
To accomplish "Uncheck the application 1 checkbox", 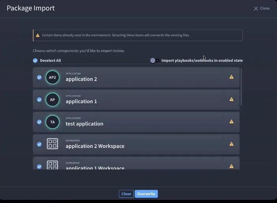I will pos(39,100).
